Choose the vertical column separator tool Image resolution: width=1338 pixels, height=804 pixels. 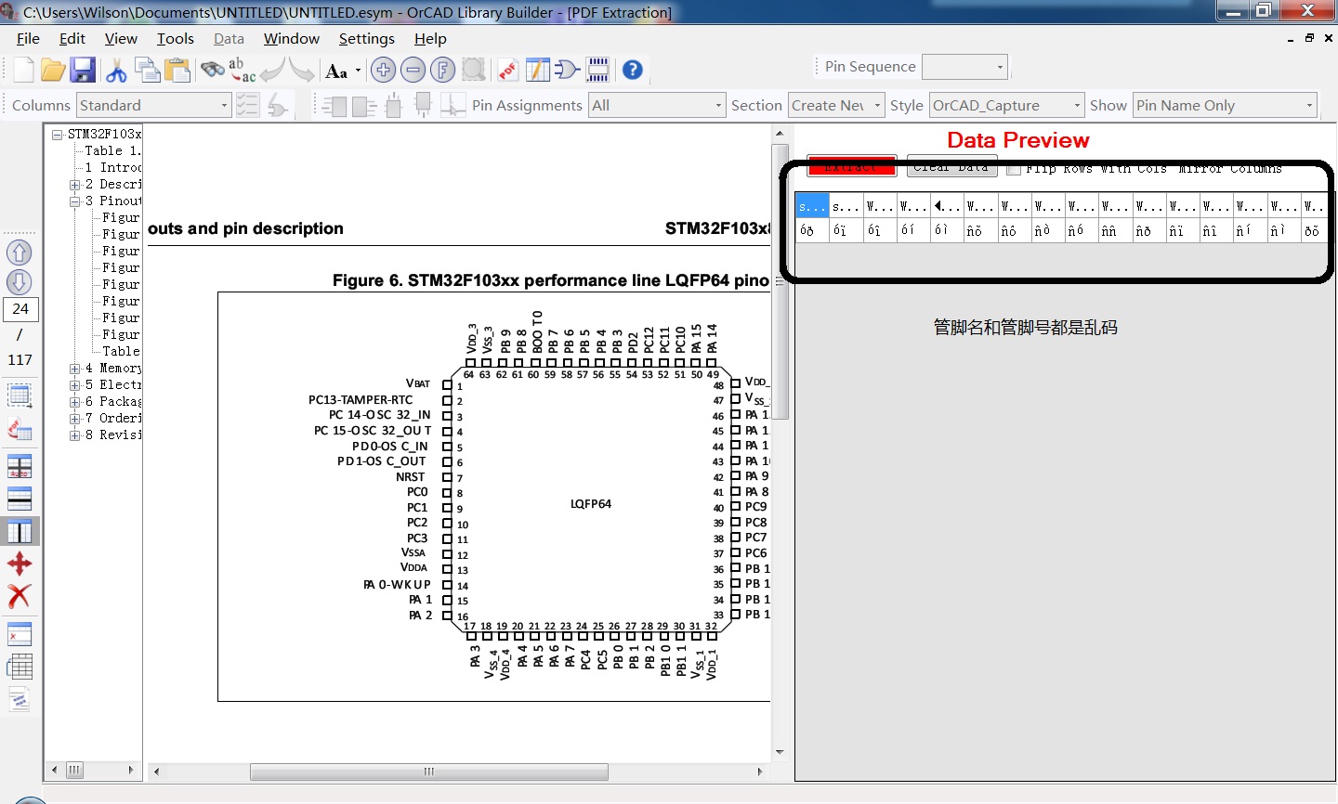20,531
